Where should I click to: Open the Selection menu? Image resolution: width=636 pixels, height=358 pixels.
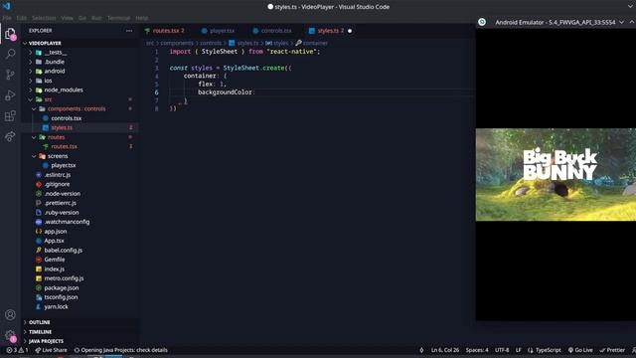[x=44, y=18]
